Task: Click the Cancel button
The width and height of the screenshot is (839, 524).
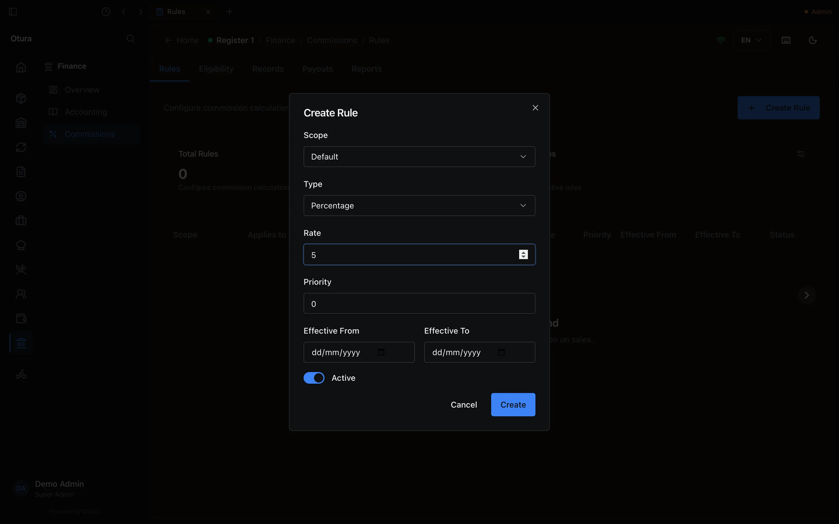Action: (463, 405)
